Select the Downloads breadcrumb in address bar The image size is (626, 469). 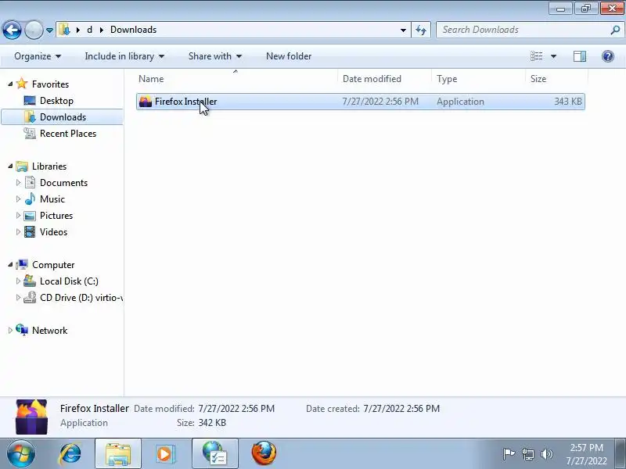point(133,30)
